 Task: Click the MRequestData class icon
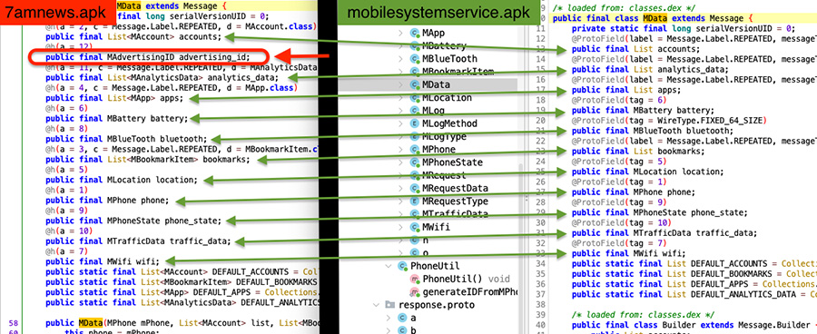[415, 188]
